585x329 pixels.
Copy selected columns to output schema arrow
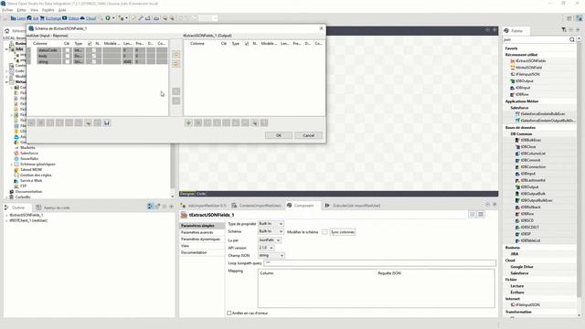176,55
